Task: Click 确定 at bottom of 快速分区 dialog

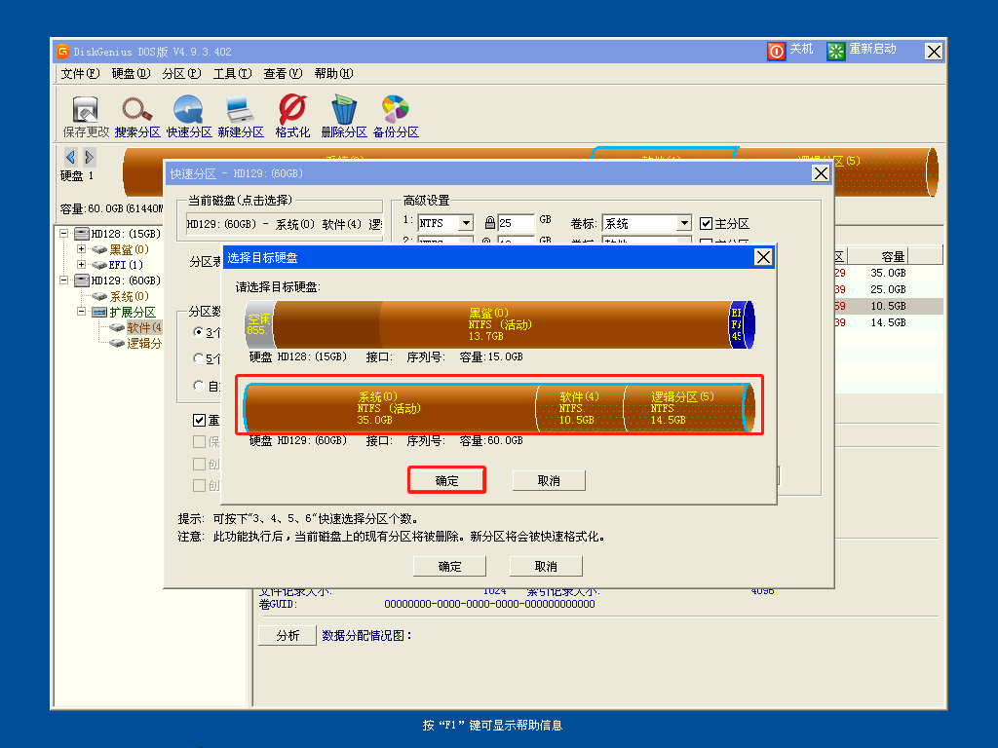Action: click(x=449, y=566)
